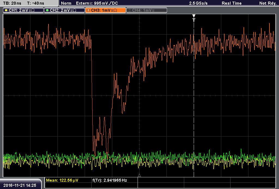Click the Not Rdy. status indicator
Viewport: 279px width, 189px height.
click(x=268, y=3)
